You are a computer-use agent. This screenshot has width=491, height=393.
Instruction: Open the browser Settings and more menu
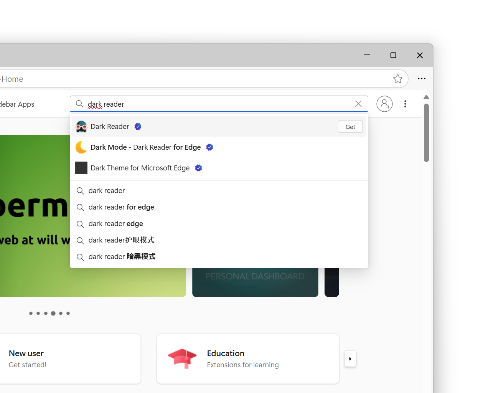click(x=422, y=79)
